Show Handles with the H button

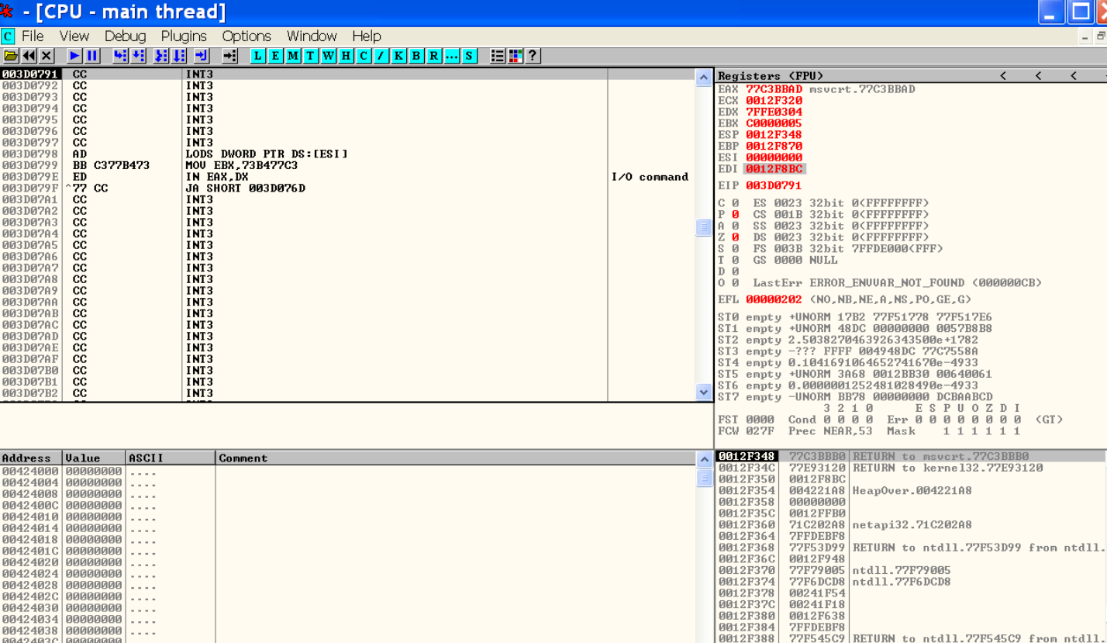point(346,56)
